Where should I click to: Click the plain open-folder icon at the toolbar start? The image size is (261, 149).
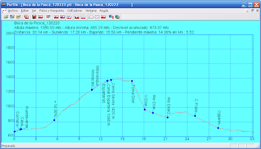click(6, 17)
